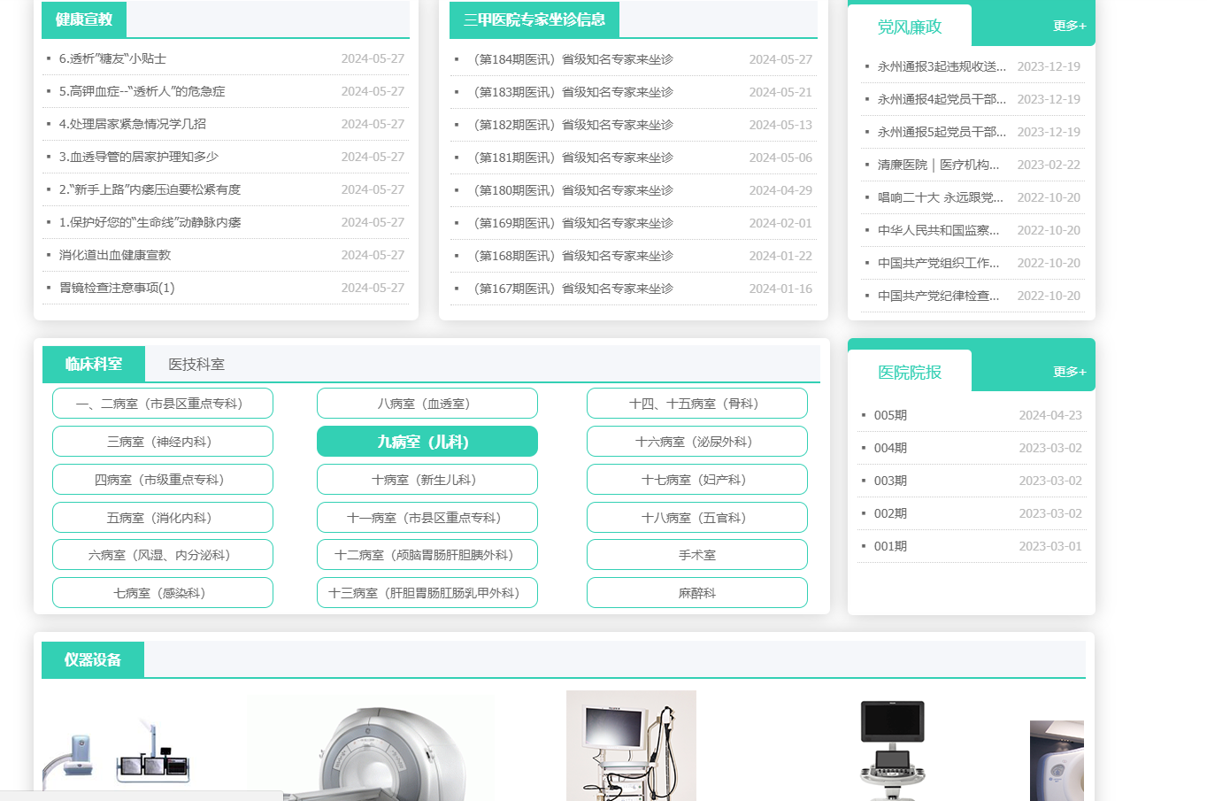Viewport: 1207px width, 801px height.
Task: View ultrasound machine equipment image
Action: click(x=893, y=751)
